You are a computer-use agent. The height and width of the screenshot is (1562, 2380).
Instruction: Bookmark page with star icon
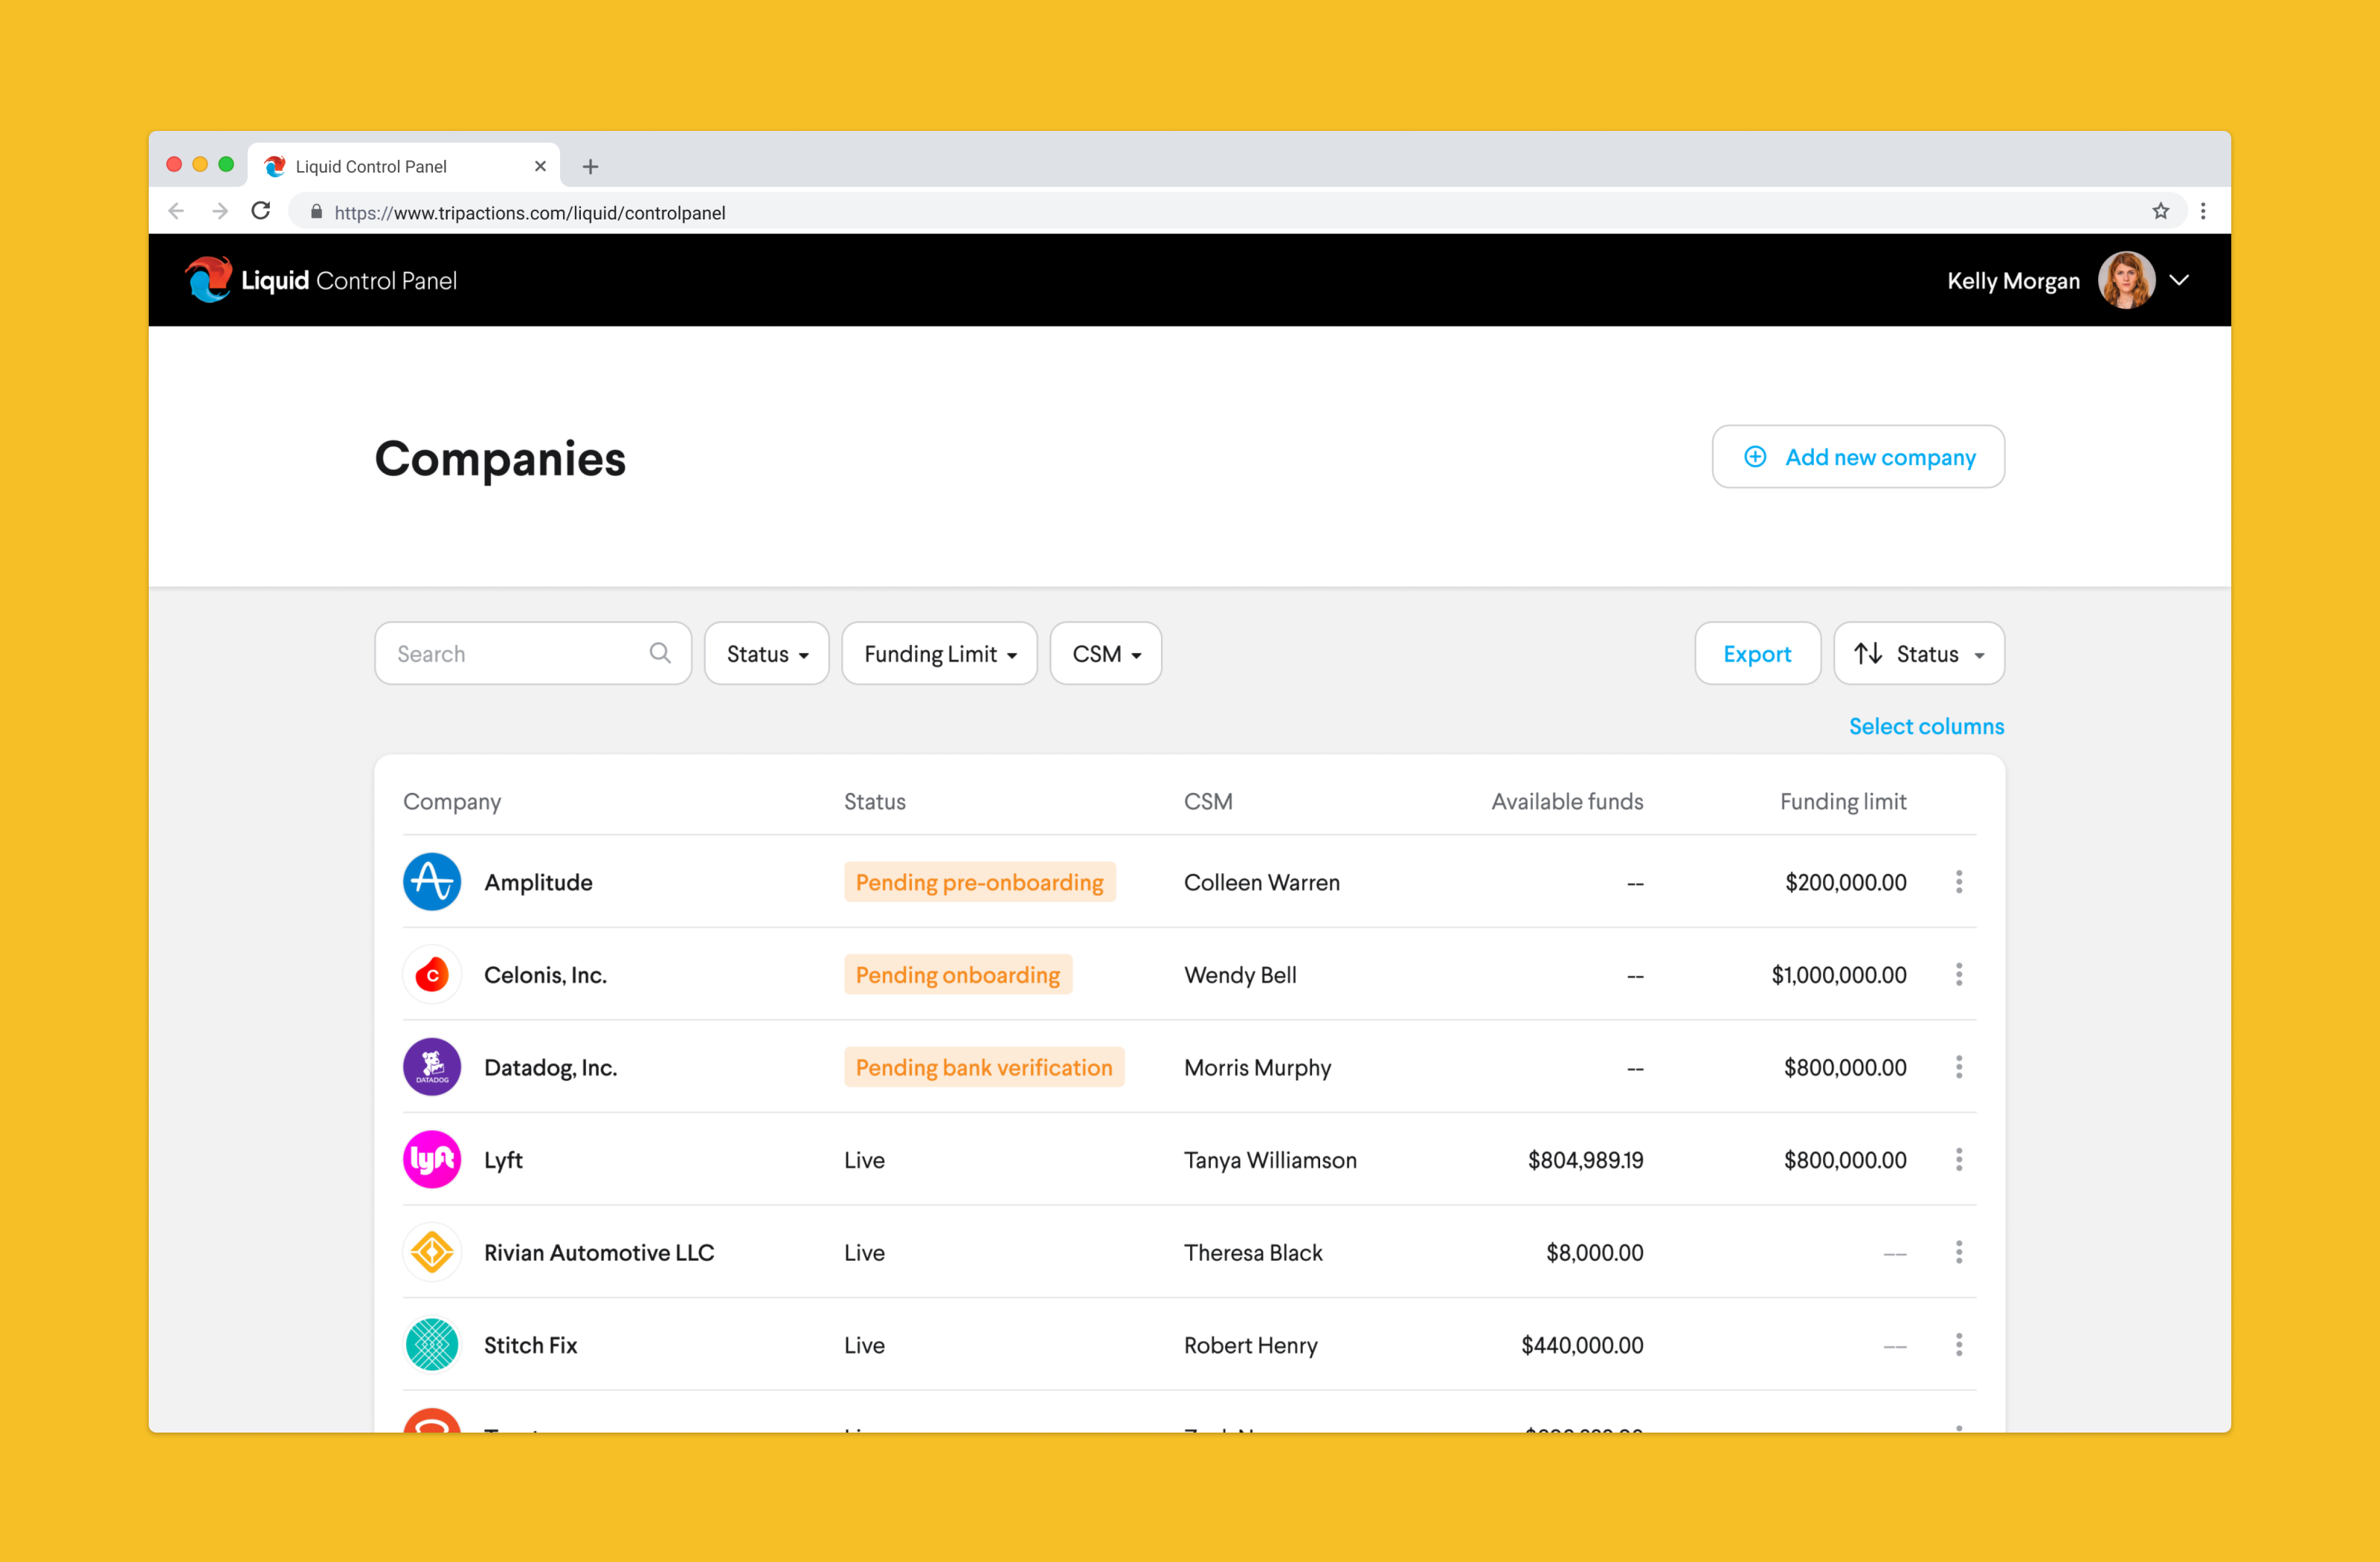[2160, 211]
